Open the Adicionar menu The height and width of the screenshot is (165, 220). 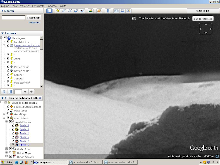[53, 6]
